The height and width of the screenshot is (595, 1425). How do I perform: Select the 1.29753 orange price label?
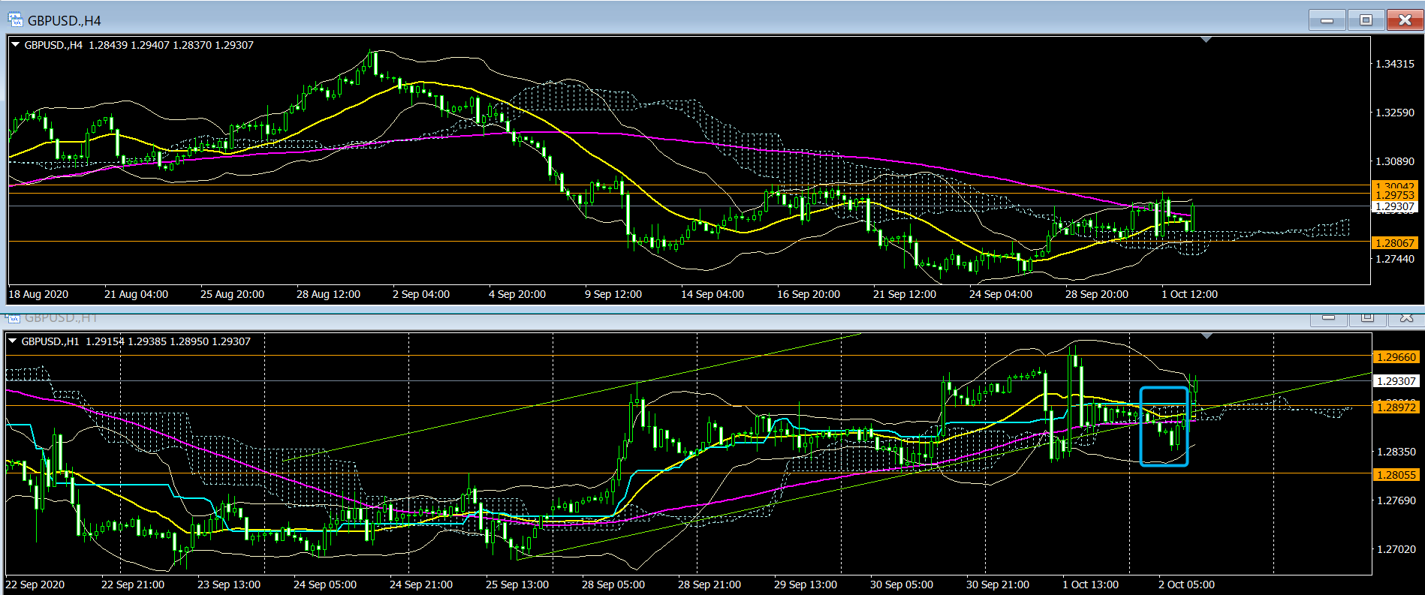pyautogui.click(x=1394, y=195)
